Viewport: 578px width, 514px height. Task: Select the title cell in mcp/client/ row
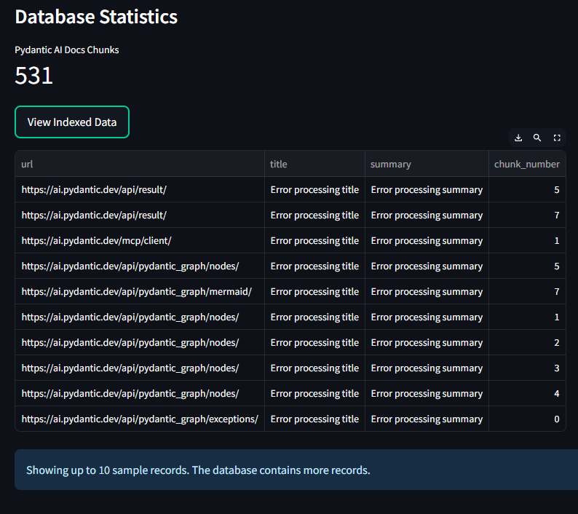point(314,240)
